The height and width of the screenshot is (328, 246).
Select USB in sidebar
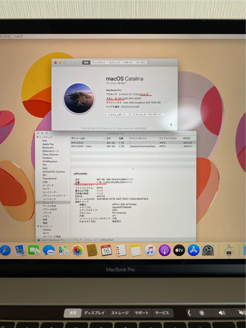coord(45,182)
